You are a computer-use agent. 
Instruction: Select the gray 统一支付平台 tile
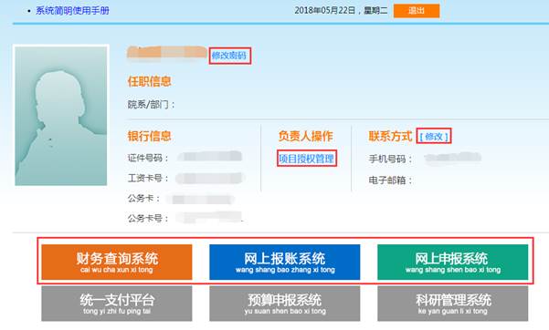pos(117,304)
